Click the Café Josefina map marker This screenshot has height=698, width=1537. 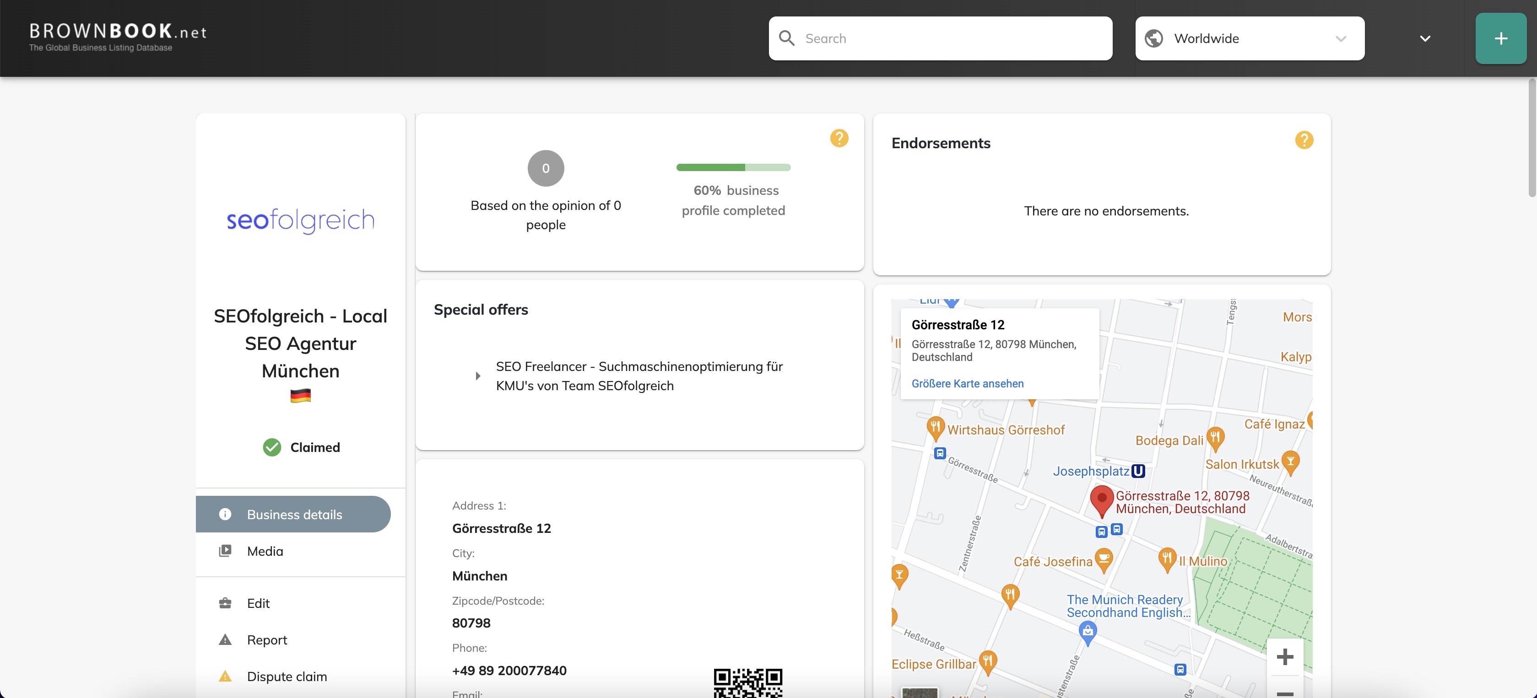(x=1104, y=560)
